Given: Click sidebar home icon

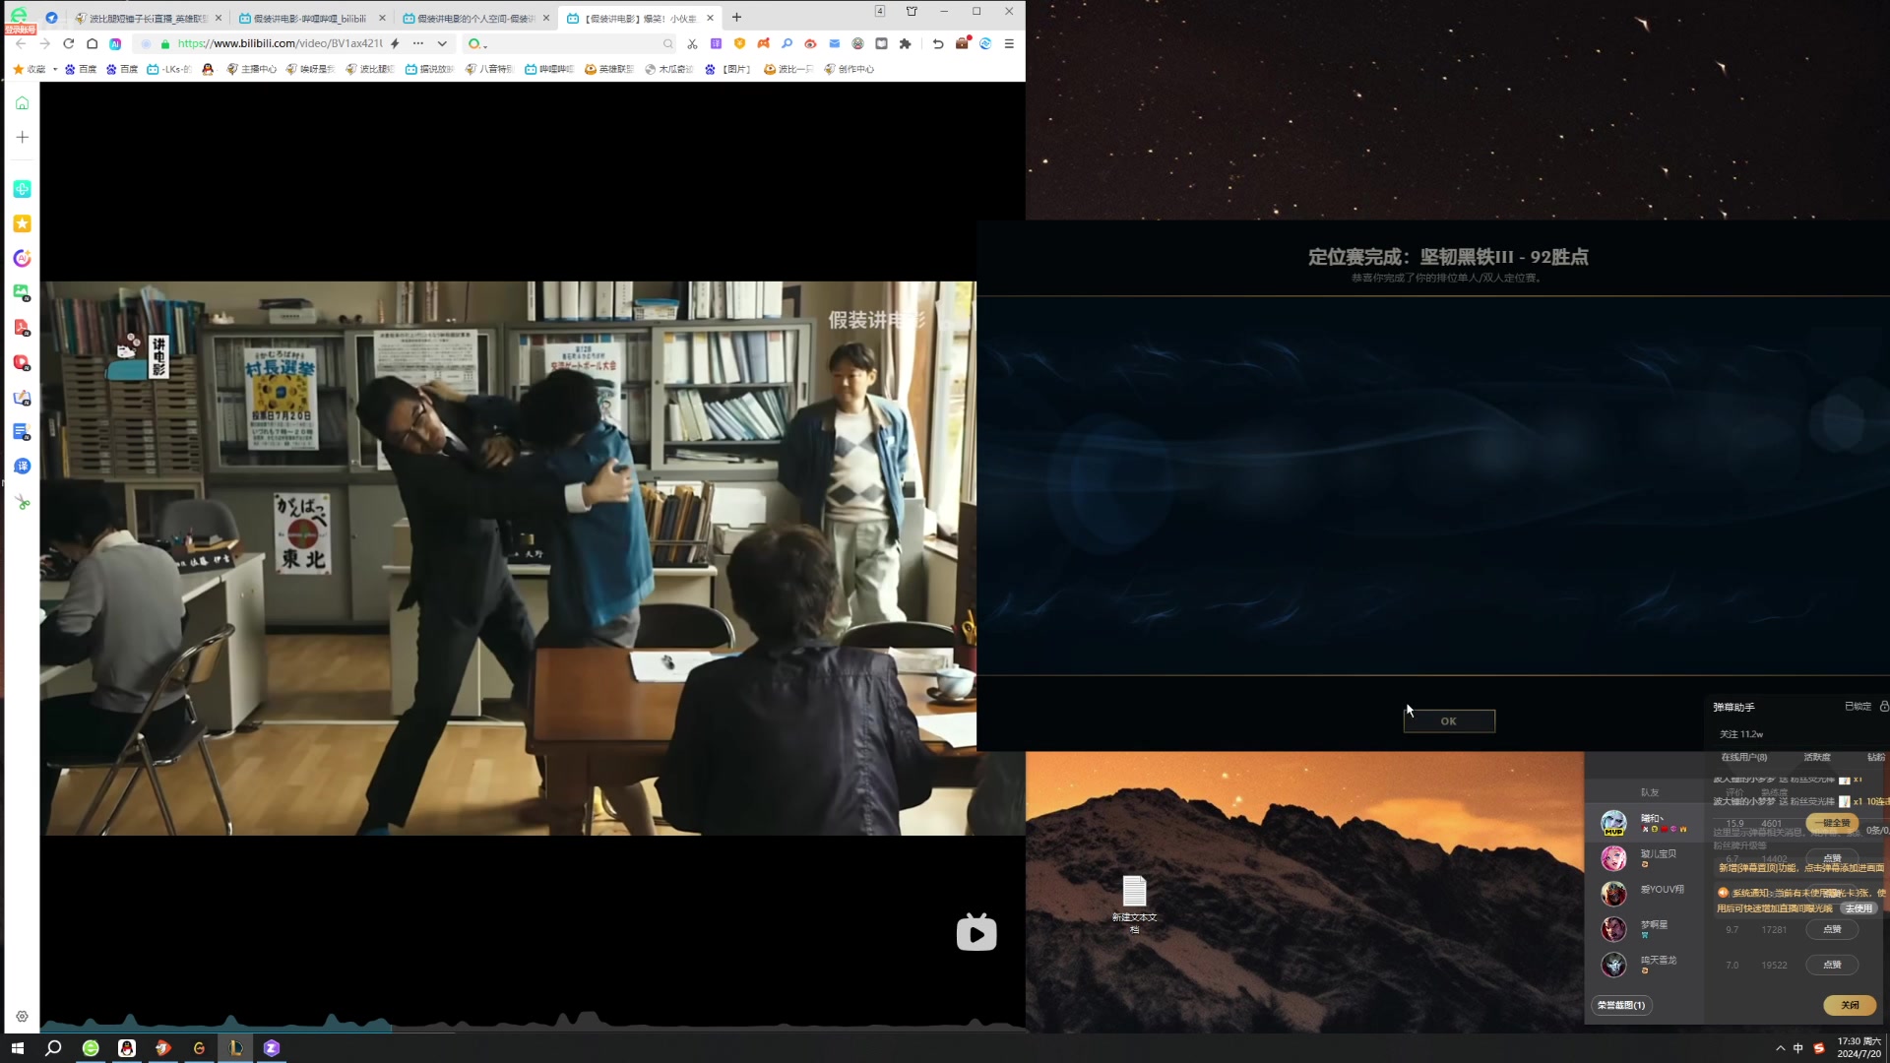Looking at the screenshot, I should (22, 102).
